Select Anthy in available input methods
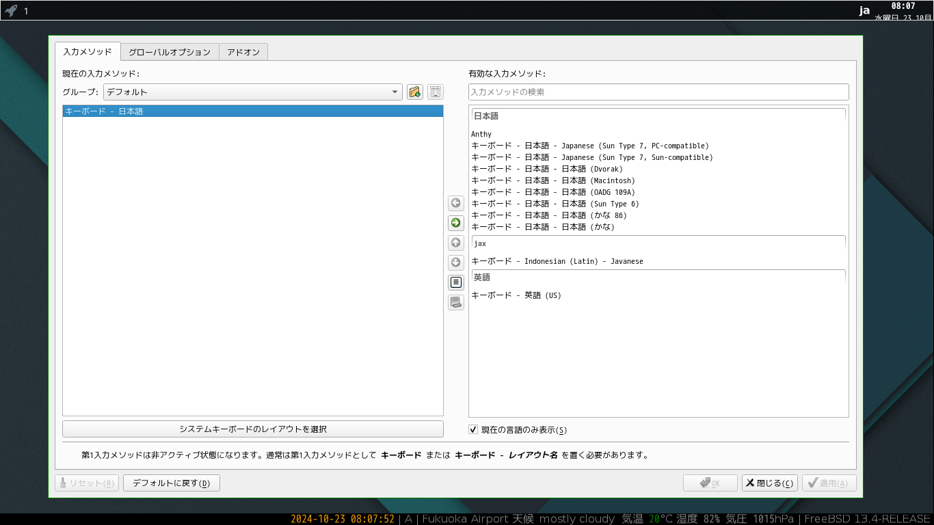This screenshot has height=525, width=934. [x=481, y=135]
